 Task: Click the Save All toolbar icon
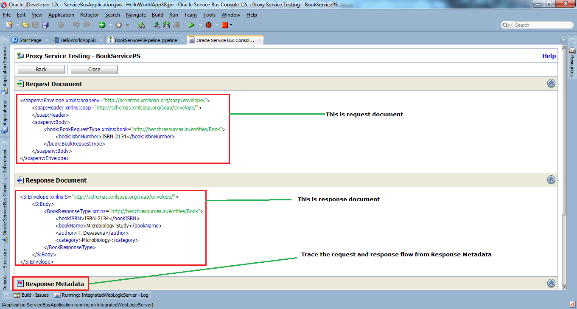tap(45, 25)
